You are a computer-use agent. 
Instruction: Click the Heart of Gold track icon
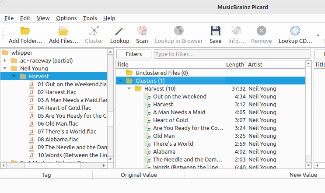click(147, 120)
